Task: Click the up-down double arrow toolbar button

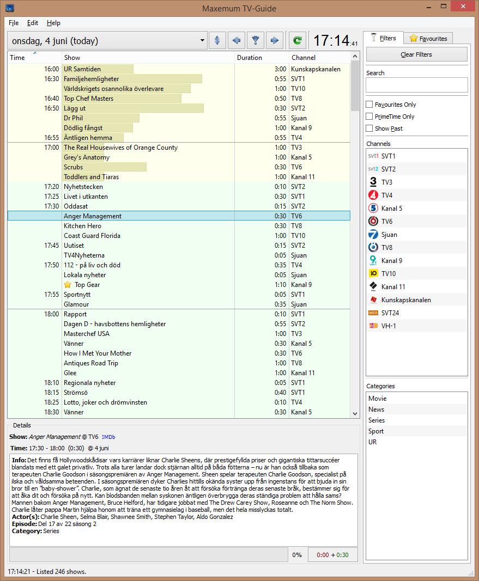Action: [217, 40]
